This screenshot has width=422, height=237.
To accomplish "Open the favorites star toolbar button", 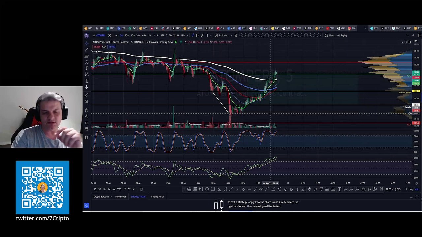I will (x=87, y=205).
